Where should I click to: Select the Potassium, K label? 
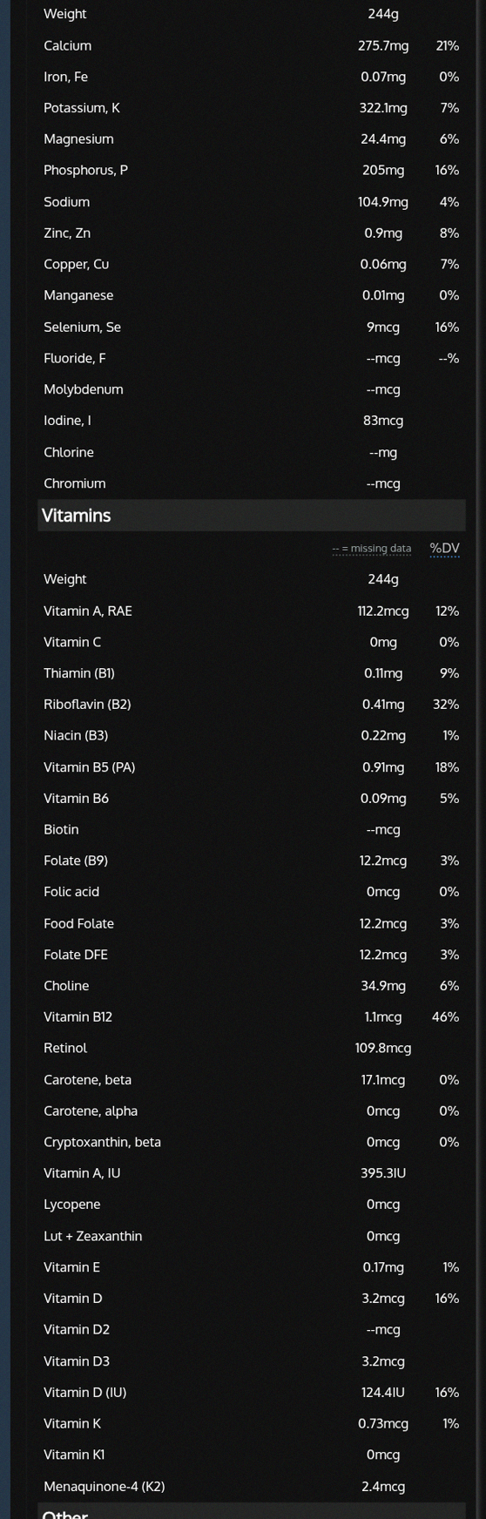[82, 108]
